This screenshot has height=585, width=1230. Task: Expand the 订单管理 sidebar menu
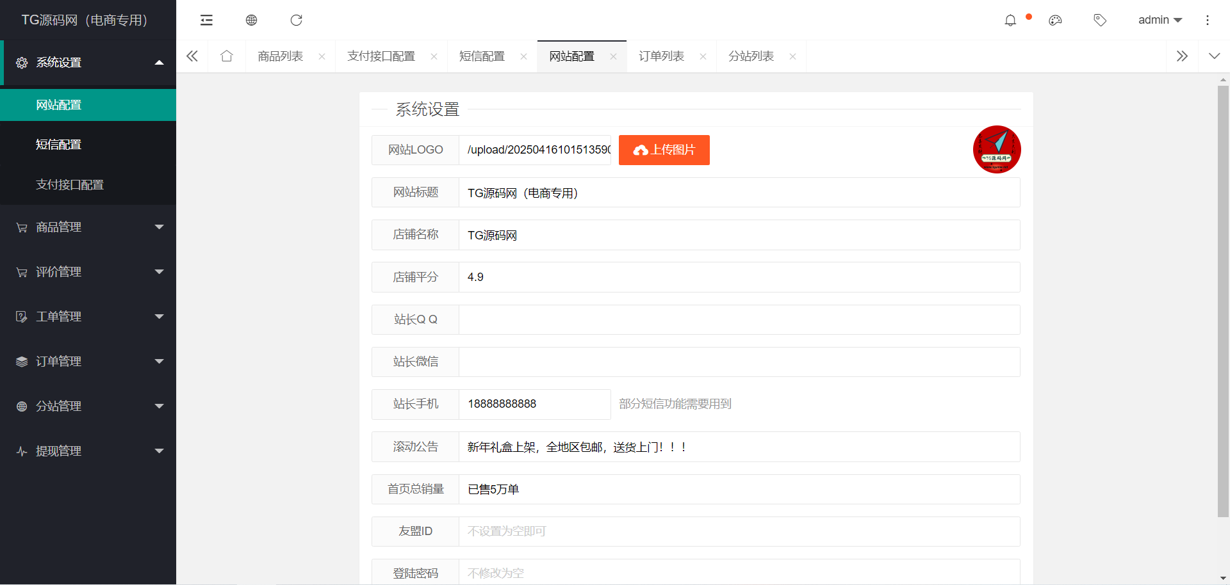pos(88,362)
